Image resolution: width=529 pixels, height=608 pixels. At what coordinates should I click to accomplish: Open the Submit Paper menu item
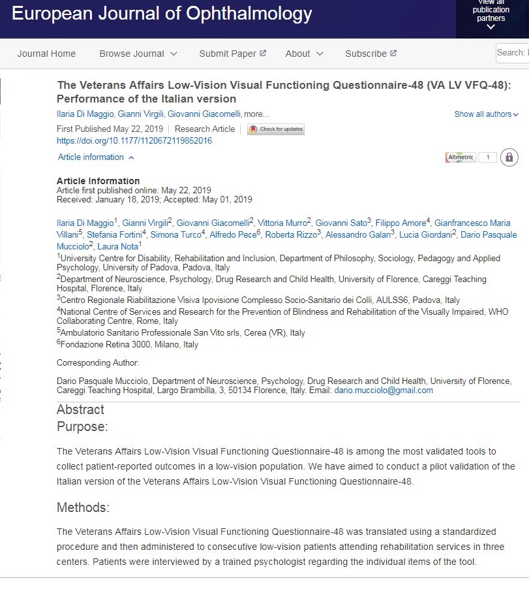[228, 54]
